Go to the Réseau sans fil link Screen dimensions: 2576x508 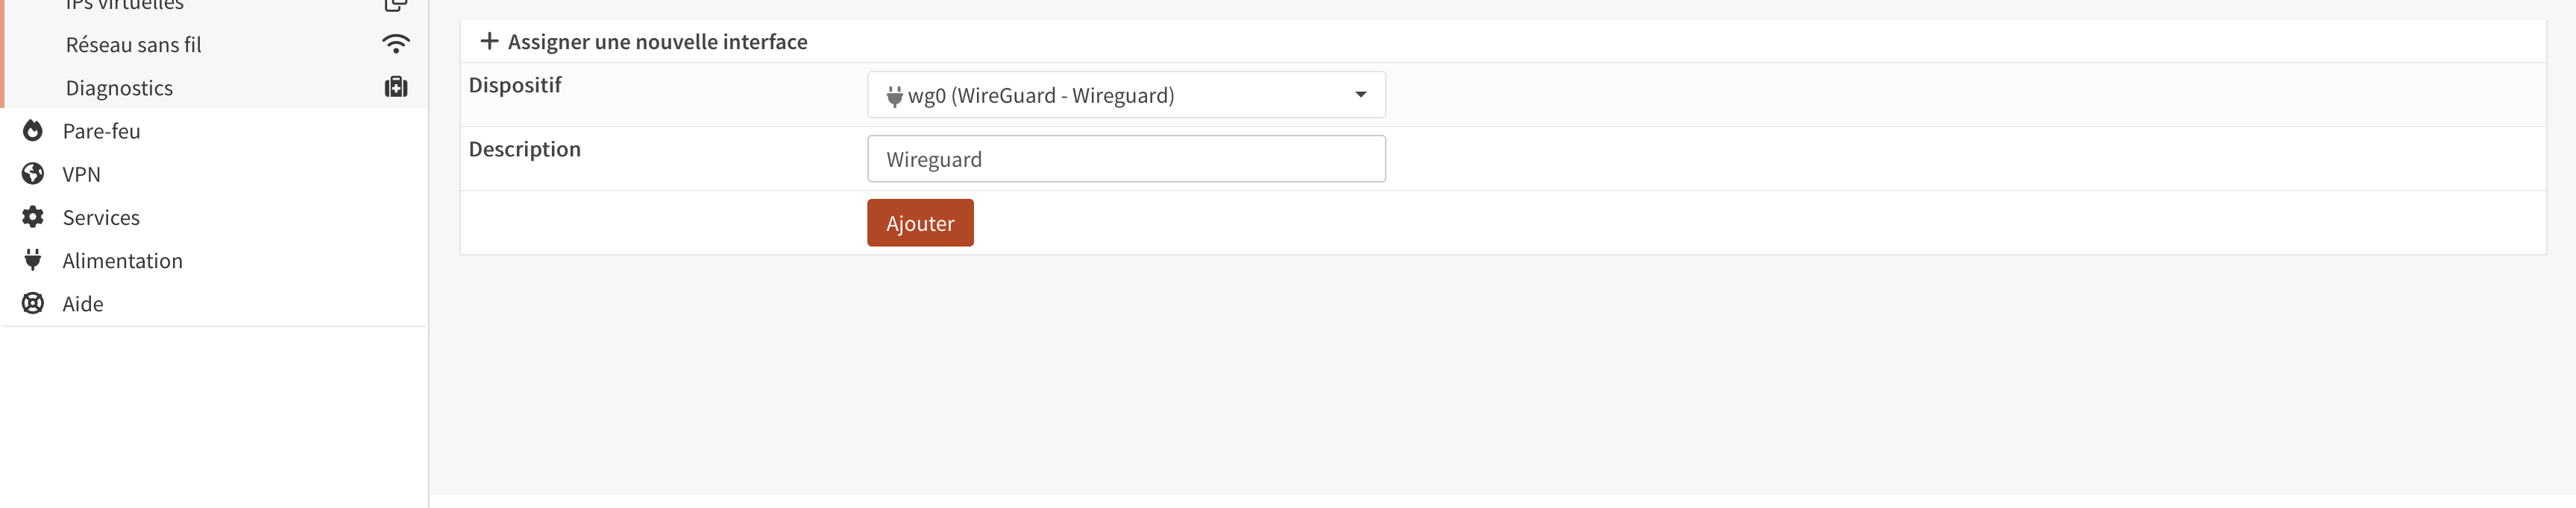point(133,44)
